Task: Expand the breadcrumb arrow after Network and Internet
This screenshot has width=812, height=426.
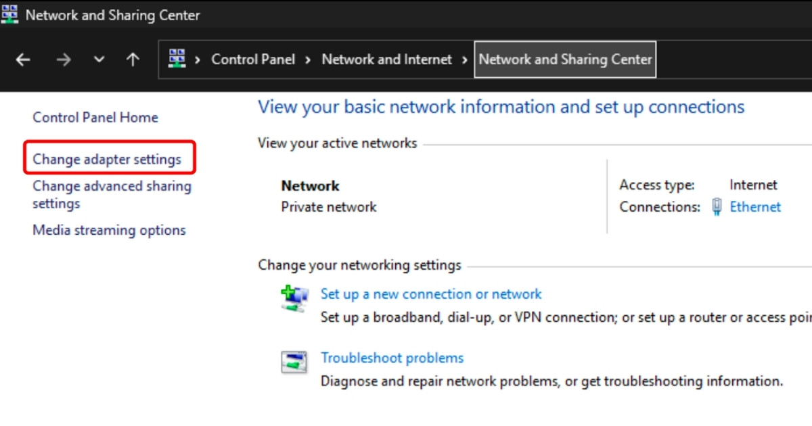Action: tap(464, 60)
